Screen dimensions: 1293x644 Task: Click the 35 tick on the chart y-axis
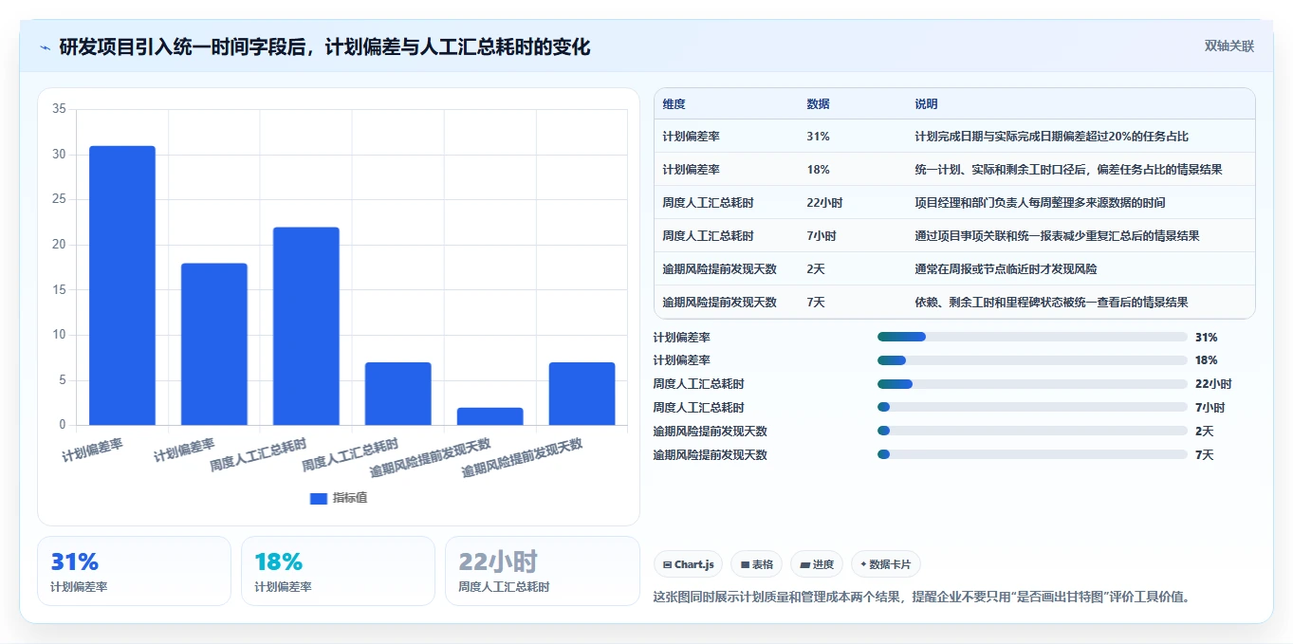click(59, 109)
